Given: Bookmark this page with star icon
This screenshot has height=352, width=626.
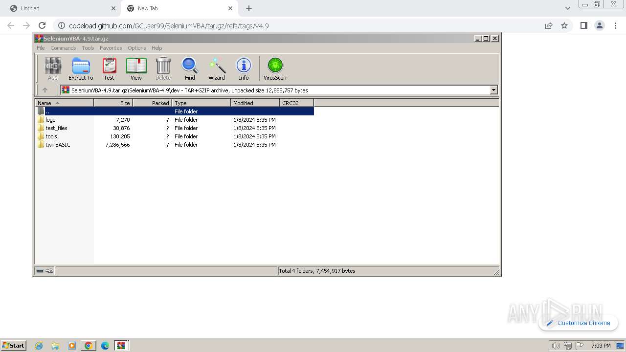Looking at the screenshot, I should click(x=564, y=25).
